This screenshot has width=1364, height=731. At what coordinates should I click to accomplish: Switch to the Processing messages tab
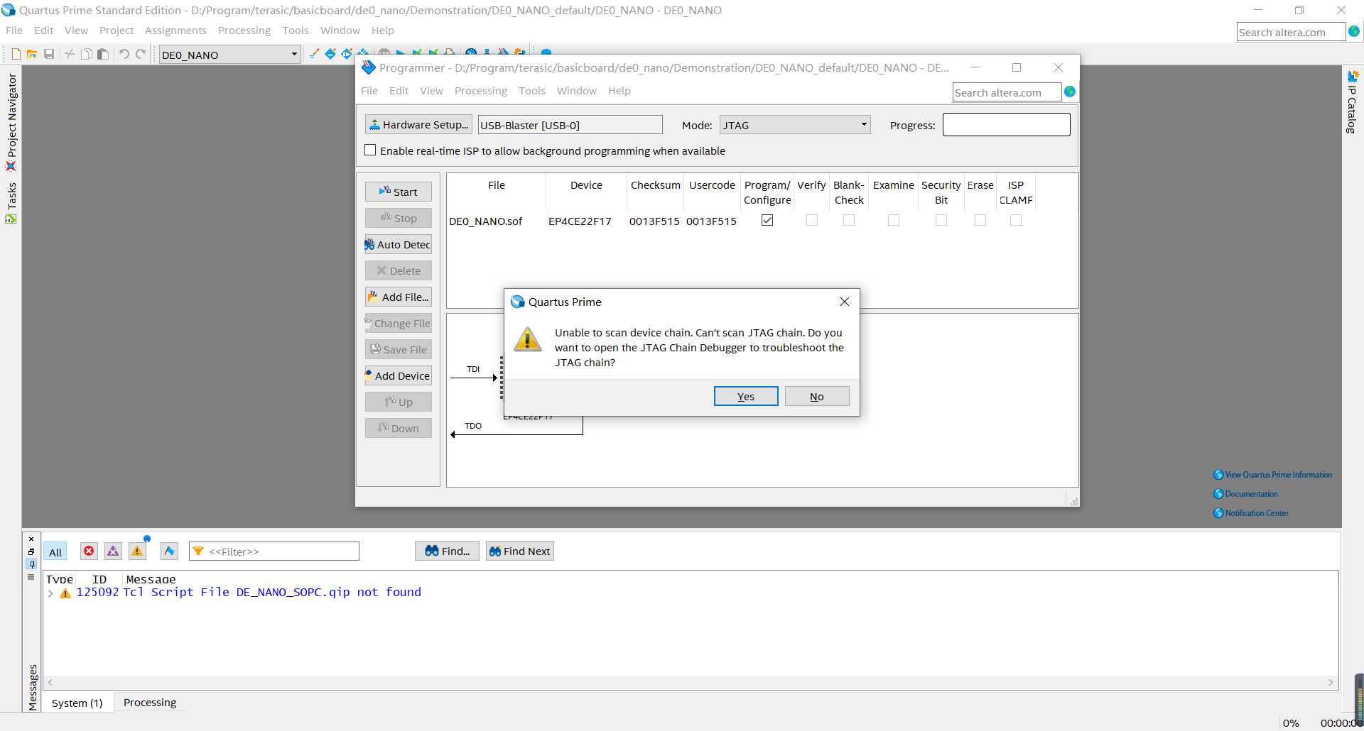tap(150, 703)
